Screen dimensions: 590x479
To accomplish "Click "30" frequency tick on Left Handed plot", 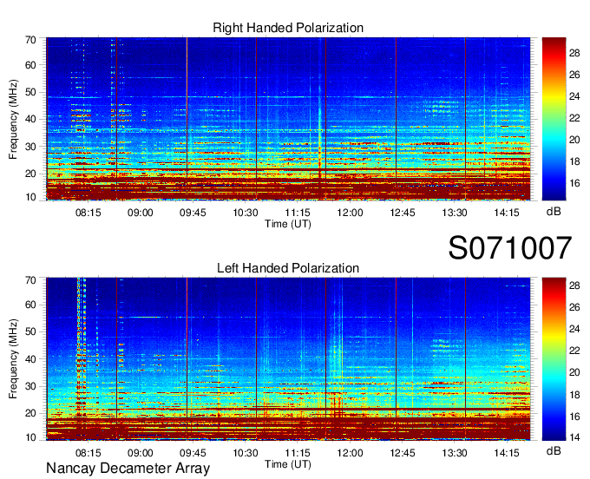I will [x=30, y=386].
